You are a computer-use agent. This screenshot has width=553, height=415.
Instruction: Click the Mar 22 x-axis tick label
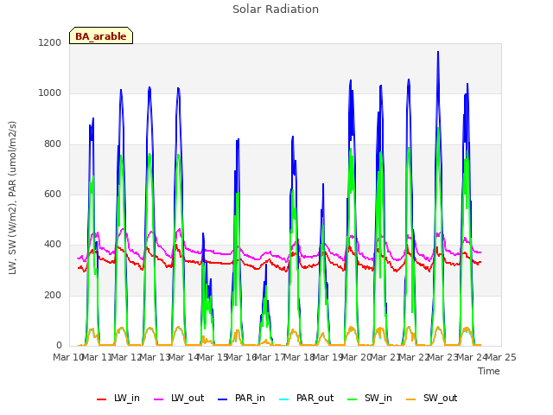point(415,357)
